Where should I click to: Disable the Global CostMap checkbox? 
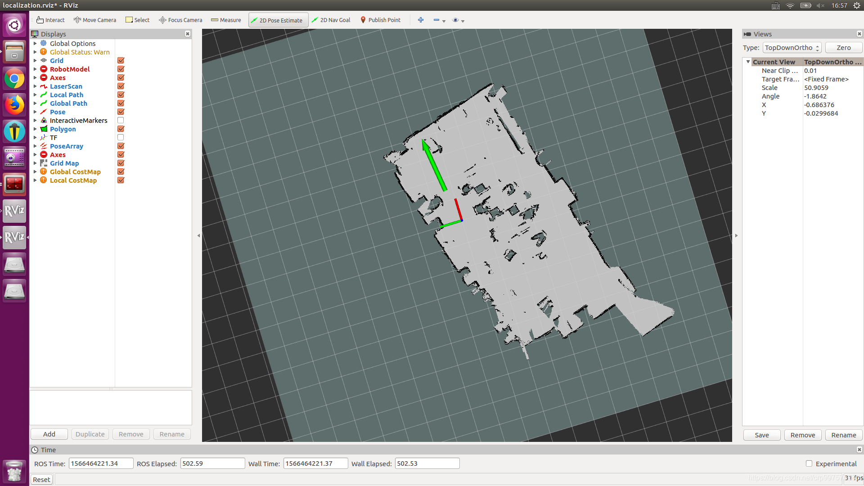click(x=121, y=171)
